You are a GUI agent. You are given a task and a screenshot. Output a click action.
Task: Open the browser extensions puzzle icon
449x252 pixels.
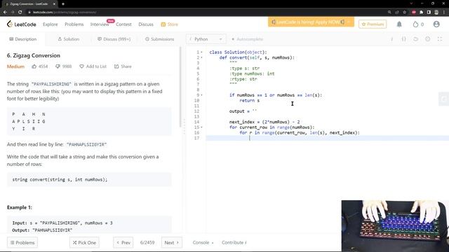(x=421, y=12)
